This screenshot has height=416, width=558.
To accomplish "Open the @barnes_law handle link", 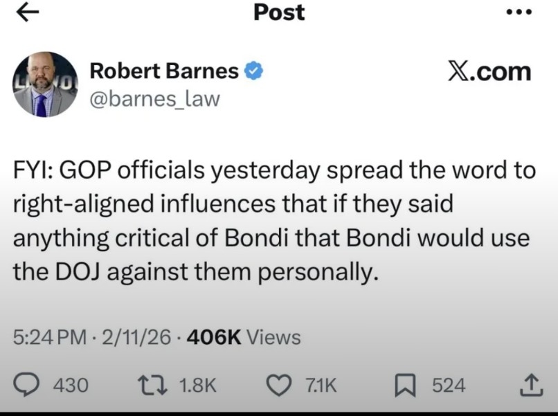I will coord(154,99).
